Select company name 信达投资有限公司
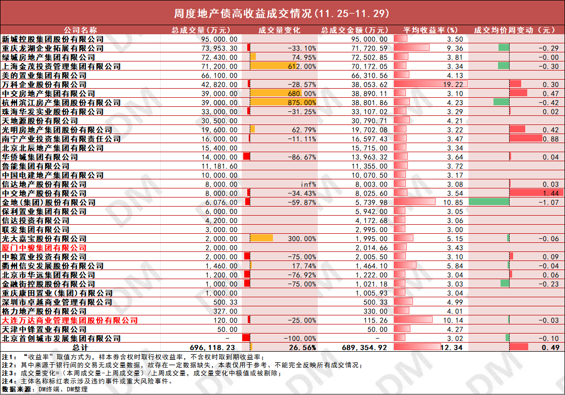565x395 pixels. point(35,220)
